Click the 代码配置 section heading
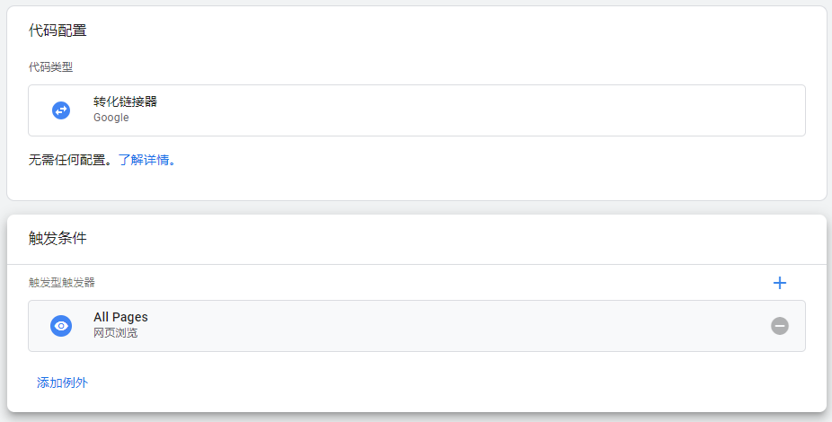Viewport: 832px width, 422px height. (x=58, y=31)
